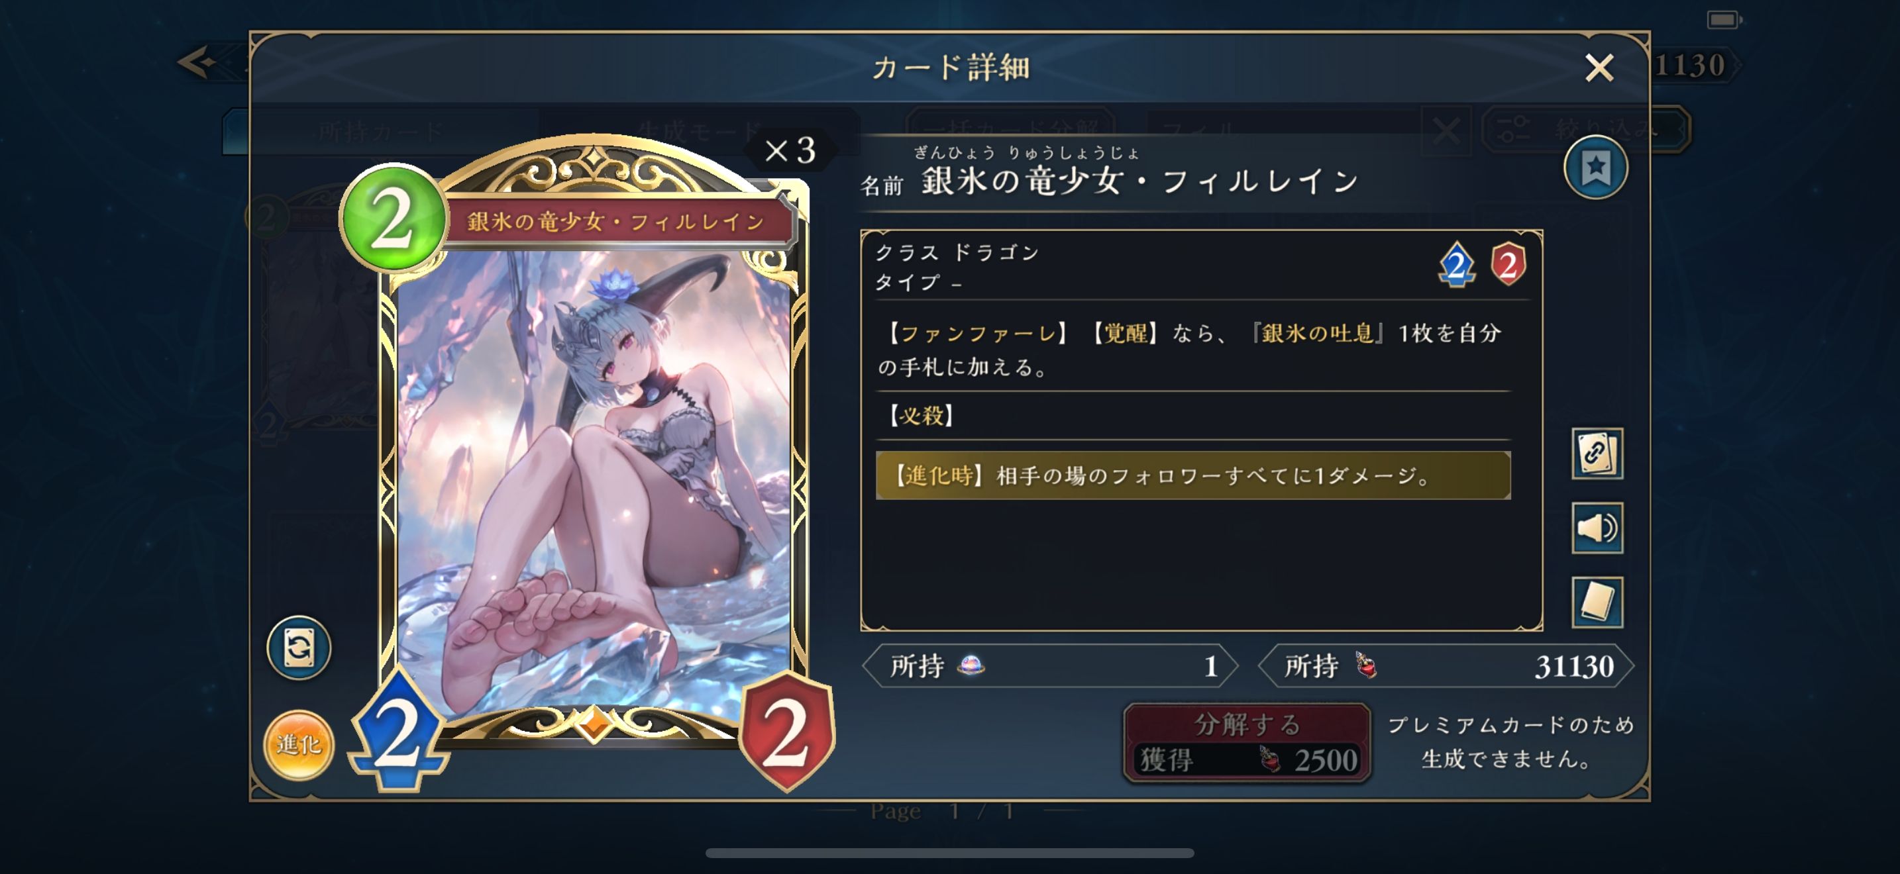Image resolution: width=1900 pixels, height=874 pixels.
Task: Click the 【覚醒】 keyword text
Action: point(1121,333)
